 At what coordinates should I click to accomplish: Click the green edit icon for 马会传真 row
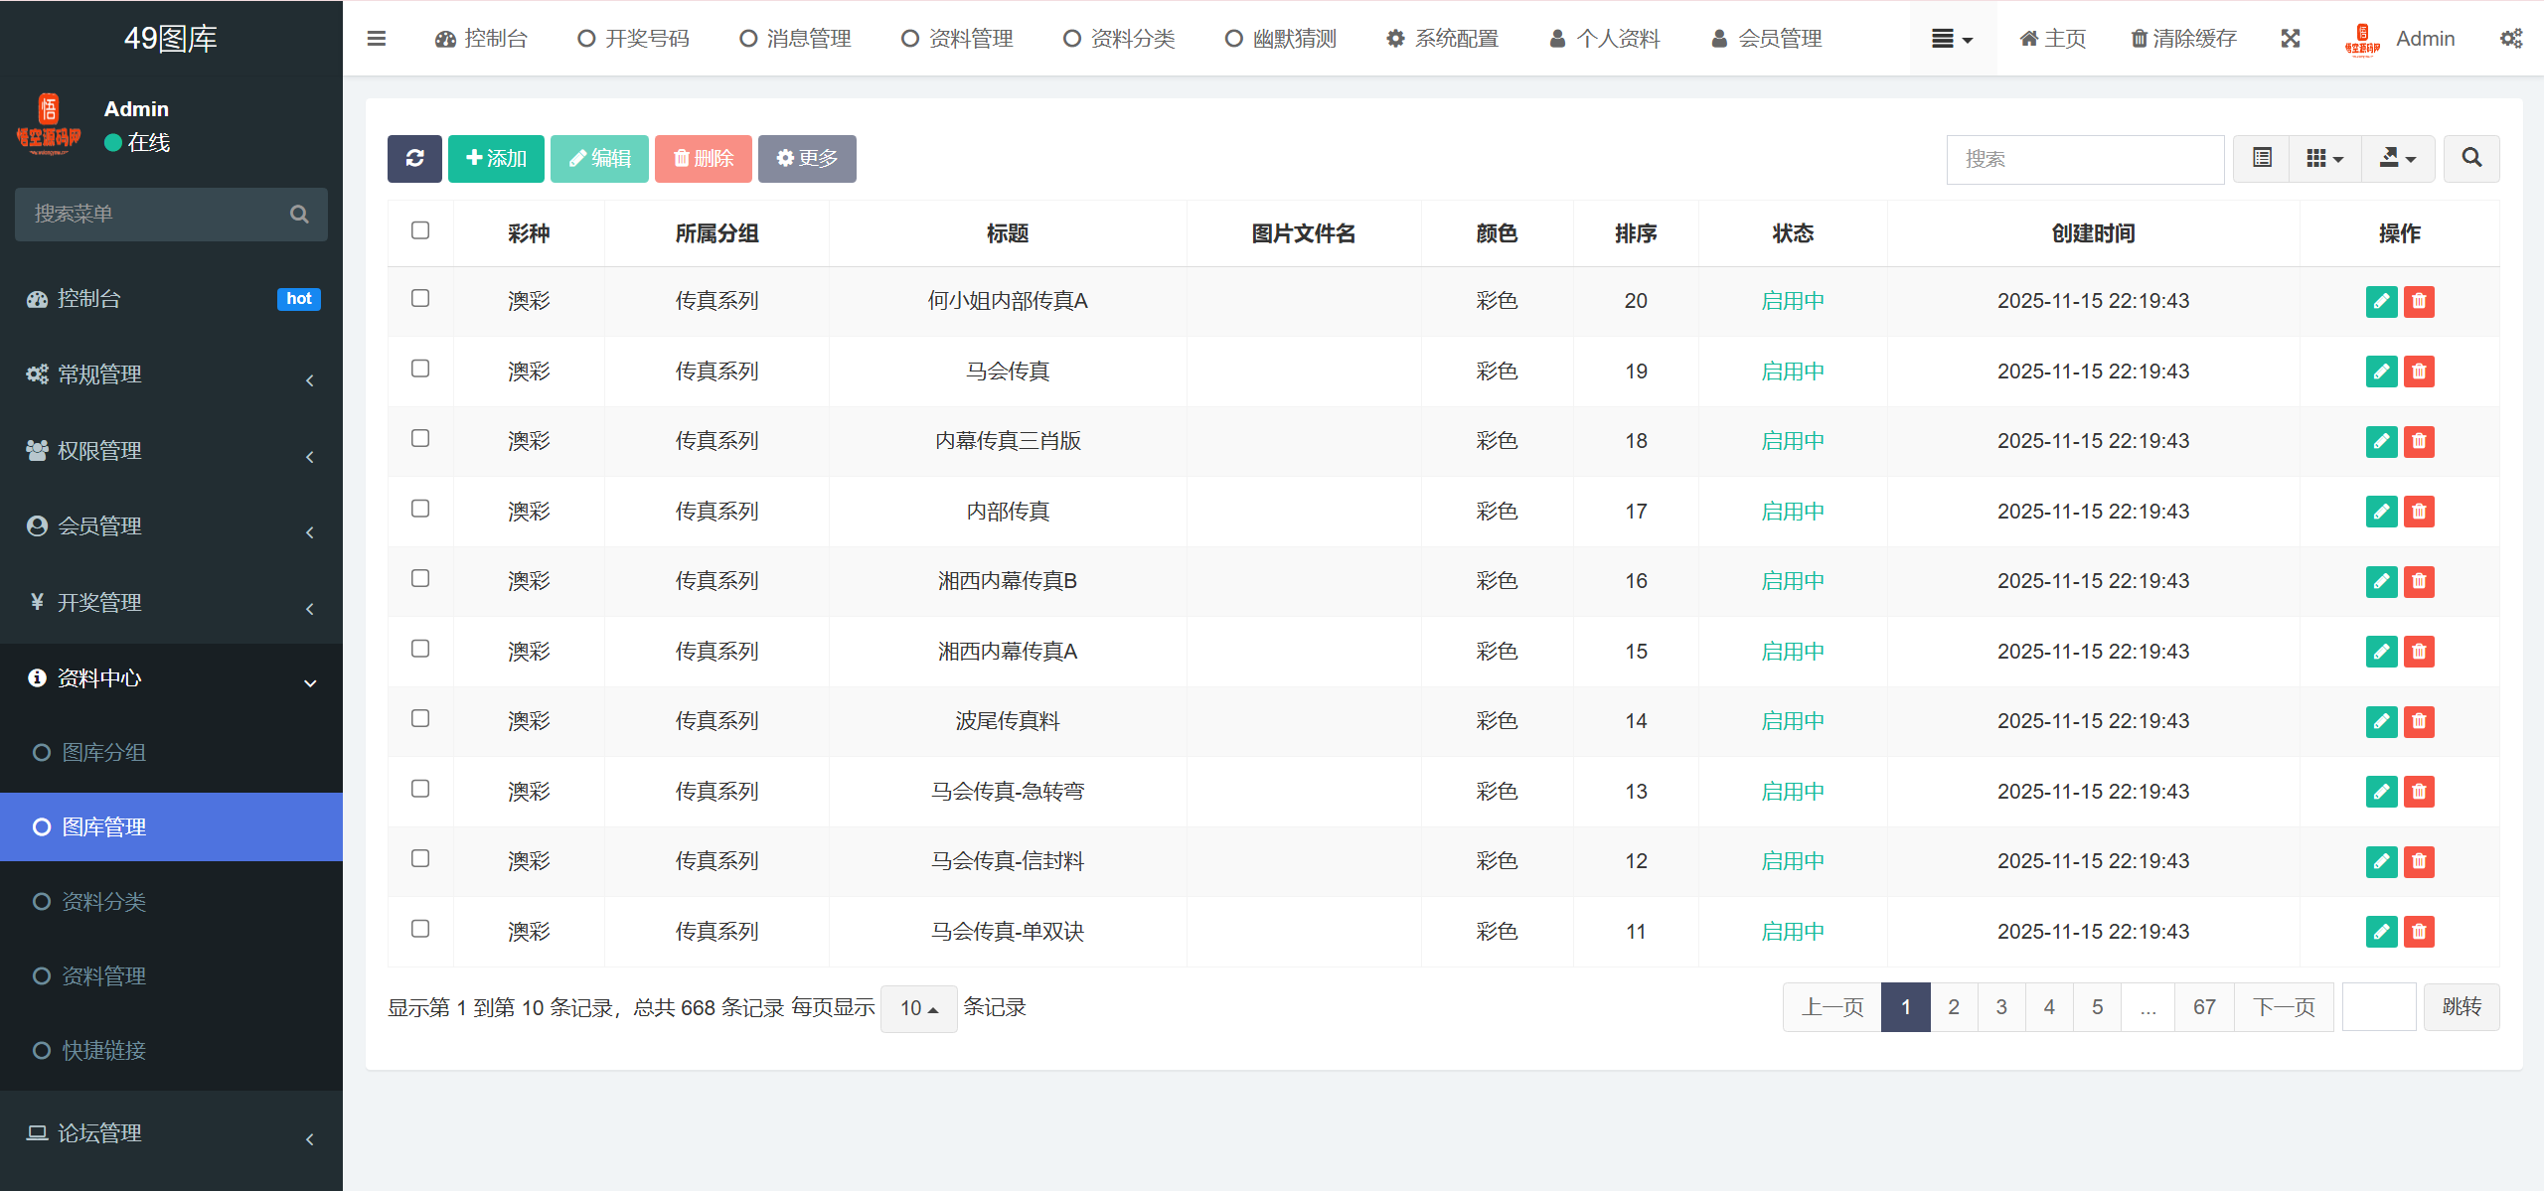coord(2381,372)
